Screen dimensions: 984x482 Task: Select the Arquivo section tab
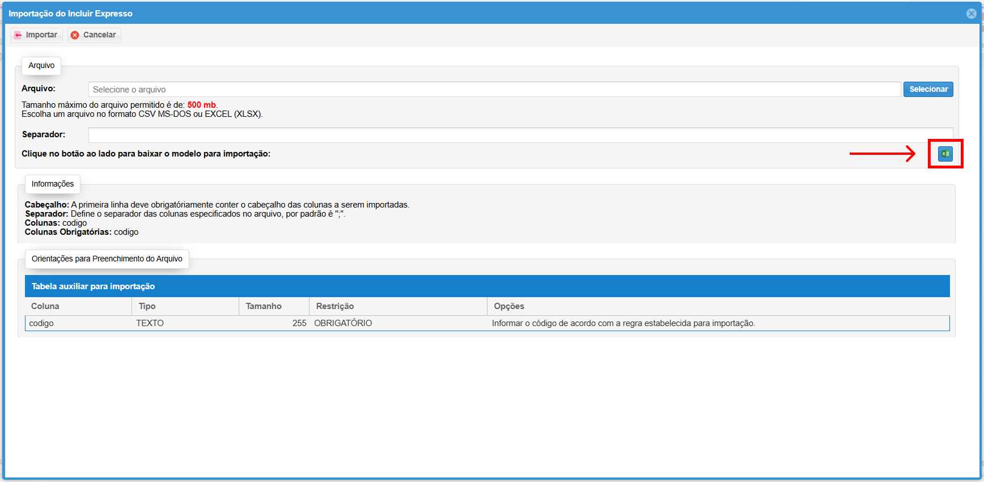pos(41,66)
